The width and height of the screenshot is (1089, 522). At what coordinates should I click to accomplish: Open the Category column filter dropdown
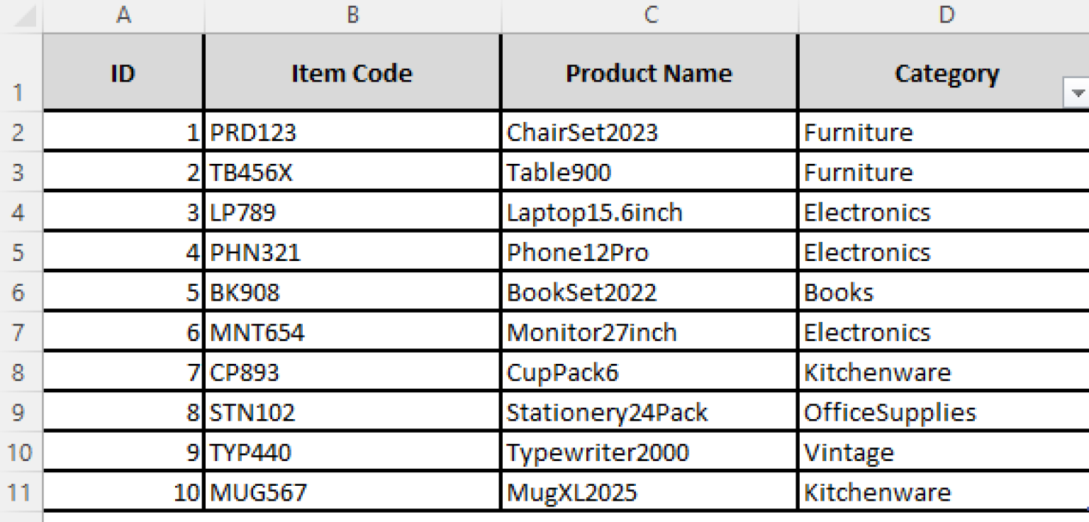tap(1077, 91)
